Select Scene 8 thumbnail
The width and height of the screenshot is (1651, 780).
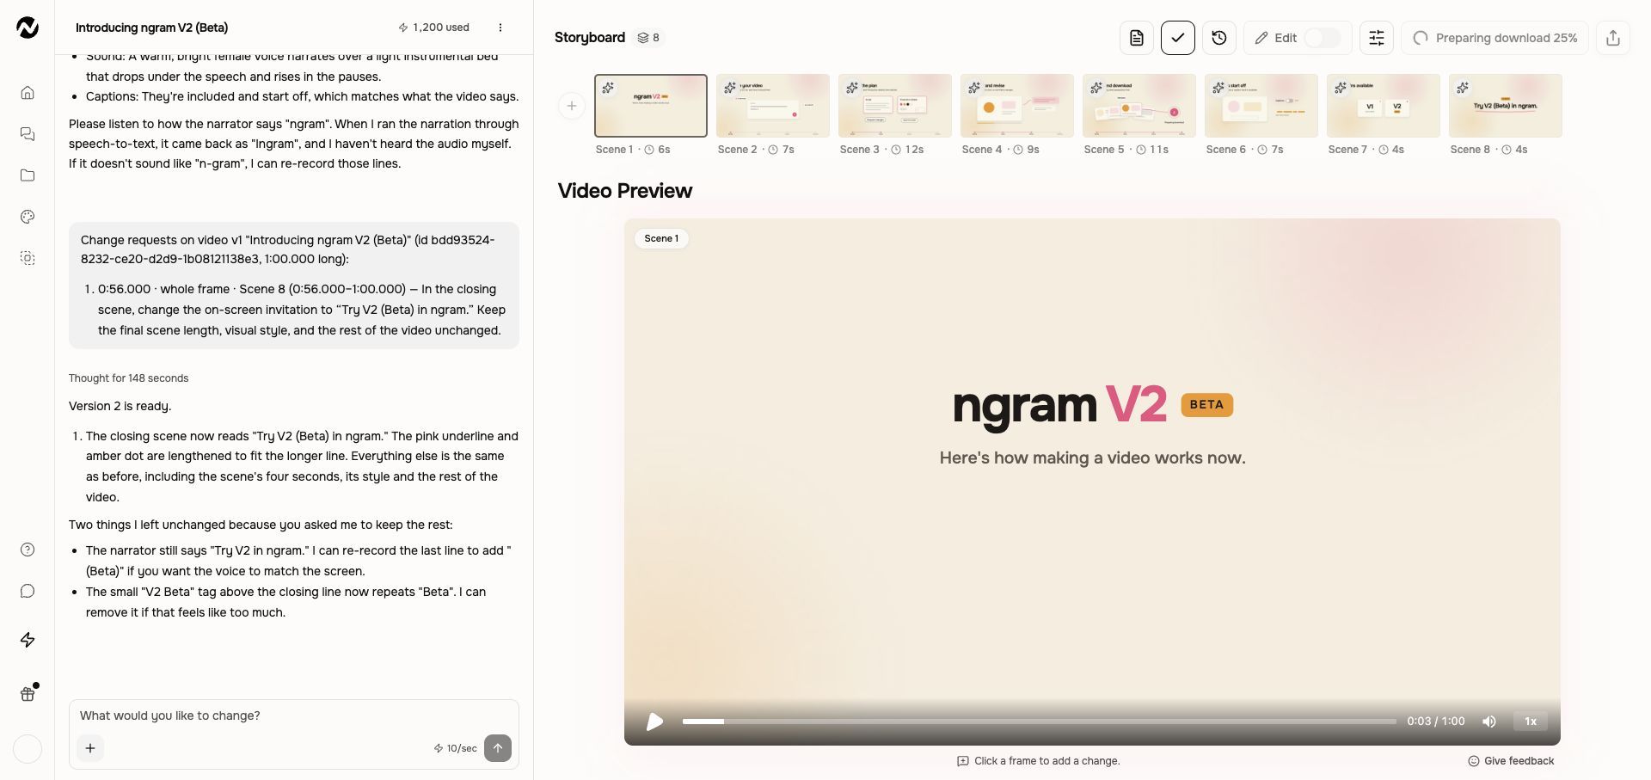point(1506,106)
